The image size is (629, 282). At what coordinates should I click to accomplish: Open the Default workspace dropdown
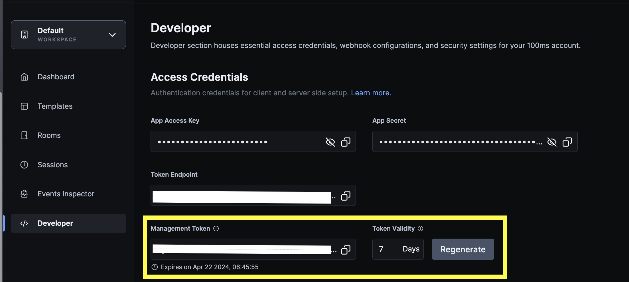point(68,35)
